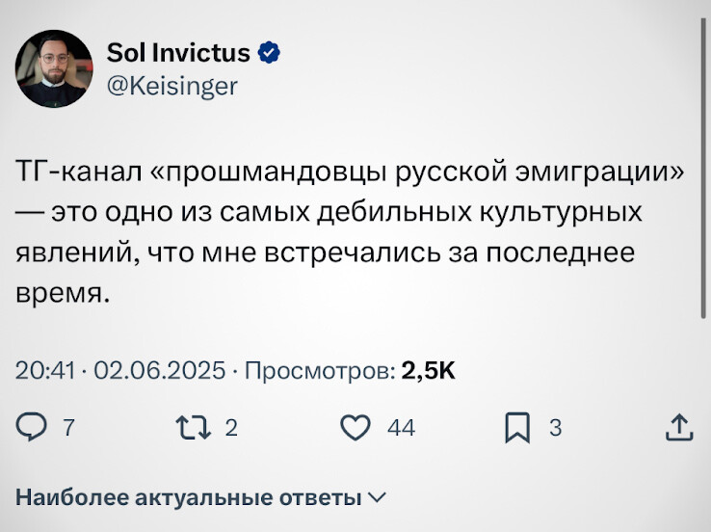This screenshot has width=711, height=532.
Task: Click the reply count 7
Action: (x=66, y=429)
